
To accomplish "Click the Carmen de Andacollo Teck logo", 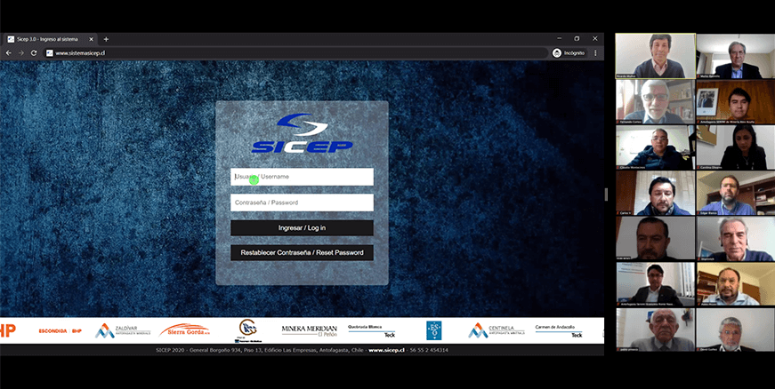I will pos(559,330).
